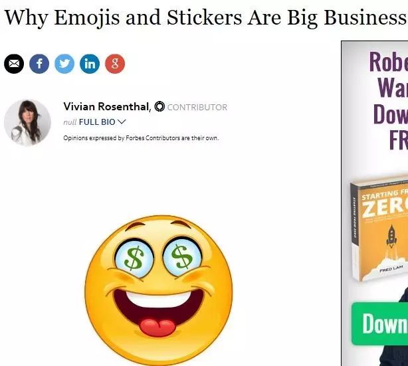Expand the FULL BIO chevron
The image size is (408, 366).
coord(122,122)
